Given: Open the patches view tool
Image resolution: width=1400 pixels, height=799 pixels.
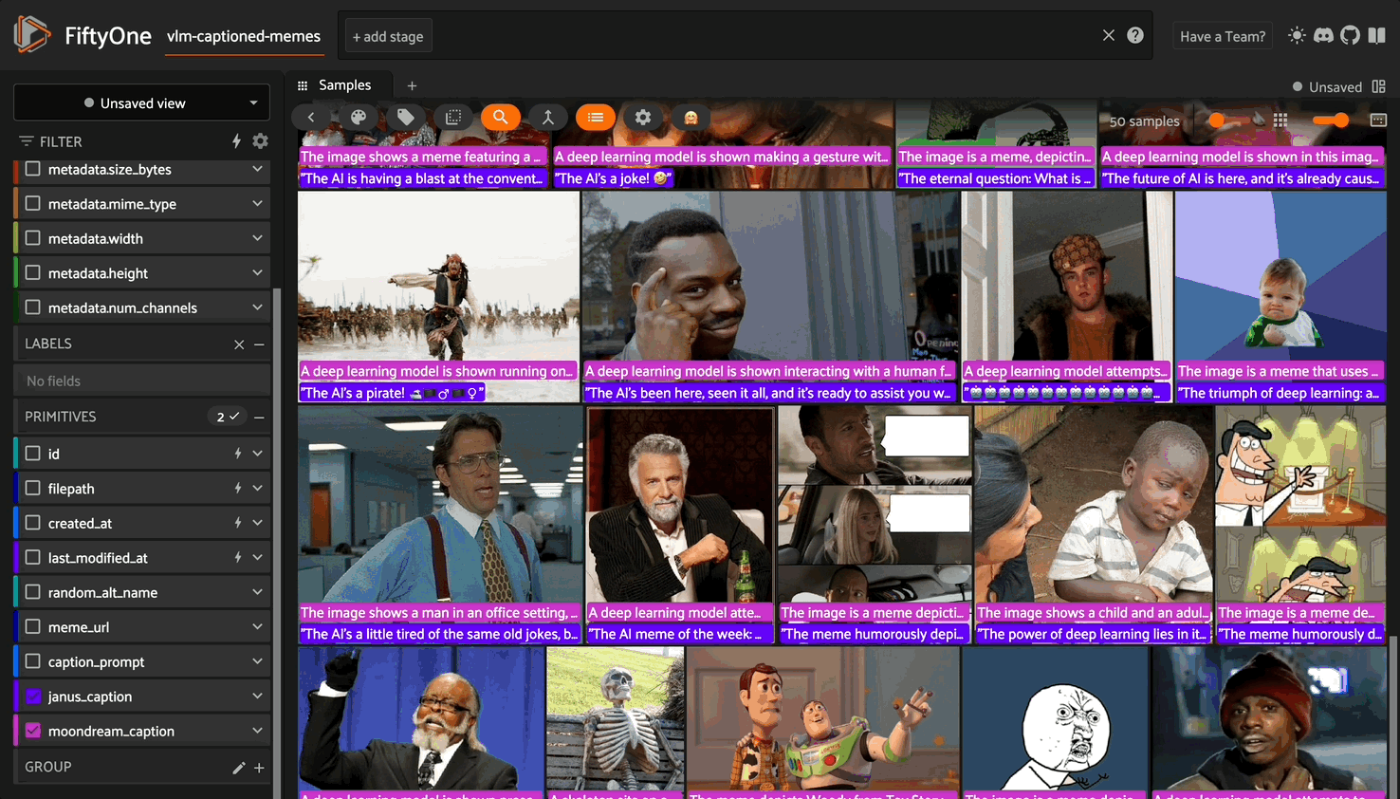Looking at the screenshot, I should (453, 117).
